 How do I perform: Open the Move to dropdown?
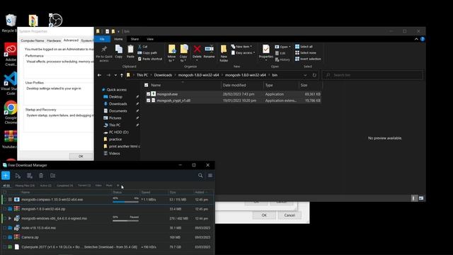[171, 53]
